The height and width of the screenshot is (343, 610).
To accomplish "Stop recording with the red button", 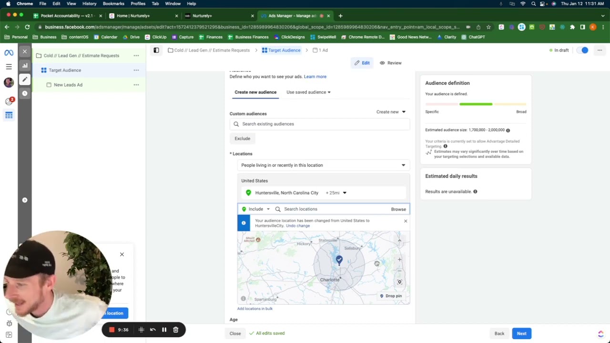I will click(112, 330).
